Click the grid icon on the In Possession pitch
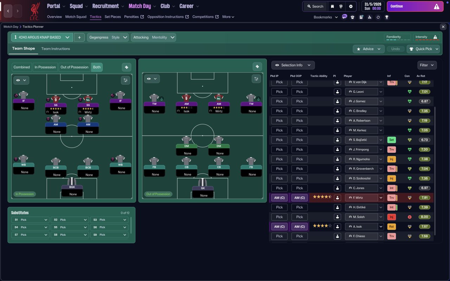450x281 pixels. click(x=126, y=80)
